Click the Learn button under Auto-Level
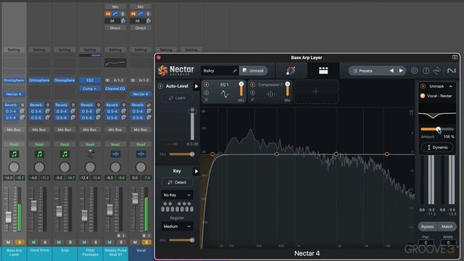Viewport: 464px width, 261px height. pyautogui.click(x=177, y=98)
